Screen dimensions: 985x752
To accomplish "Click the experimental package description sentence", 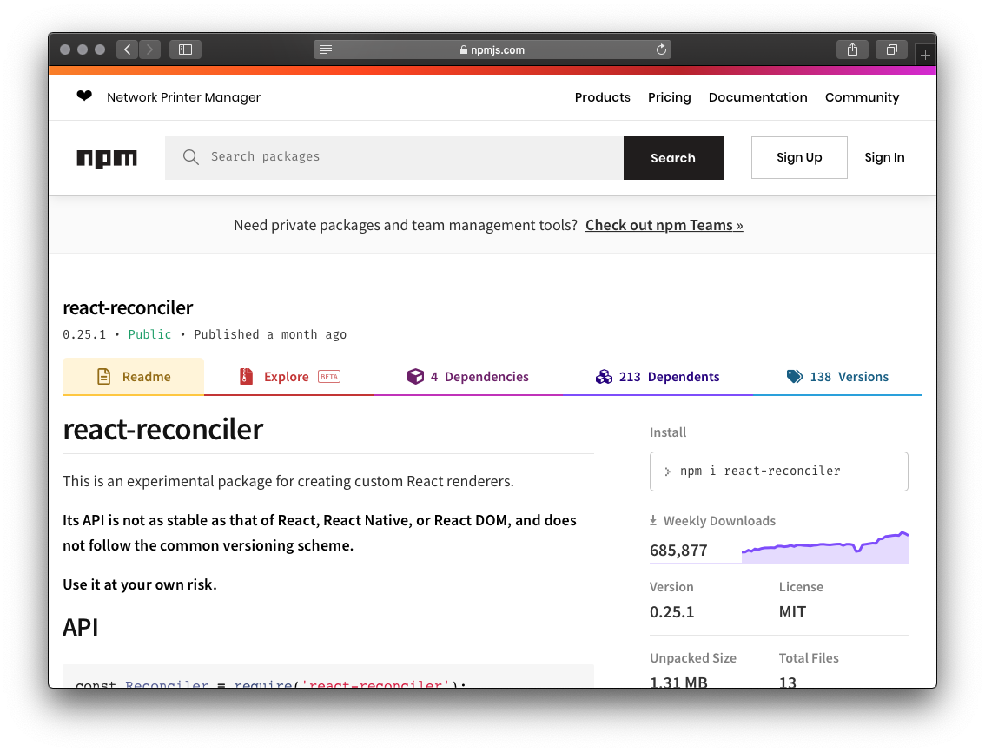I will [288, 481].
